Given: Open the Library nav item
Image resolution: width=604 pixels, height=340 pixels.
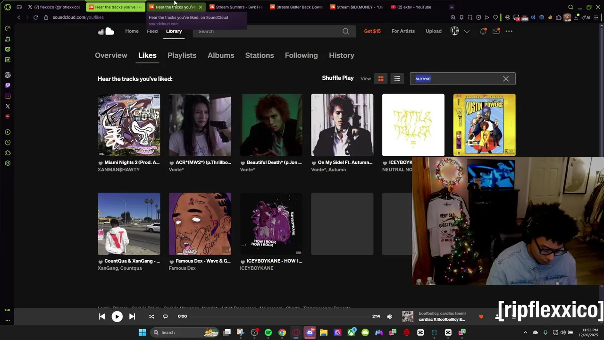Looking at the screenshot, I should tap(174, 31).
